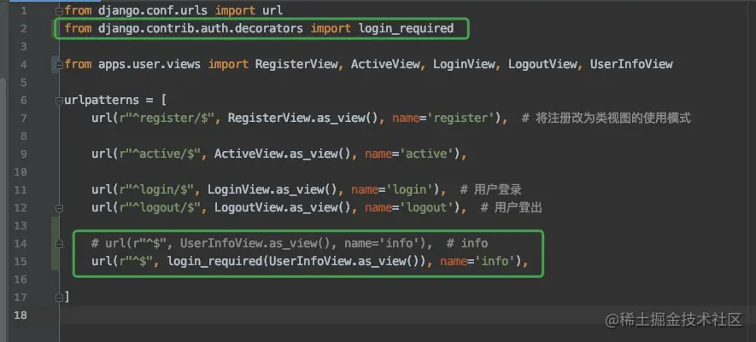
Task: Click 'LogoutView.as_view()' on line 12
Action: (x=283, y=207)
